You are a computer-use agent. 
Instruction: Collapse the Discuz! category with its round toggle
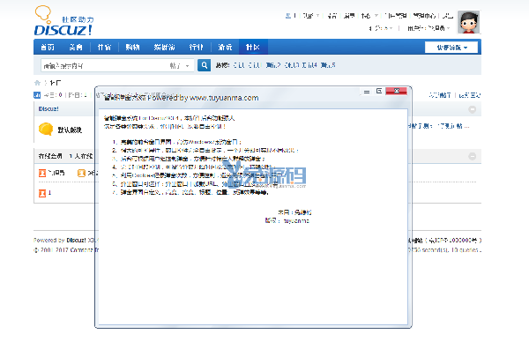coord(473,109)
